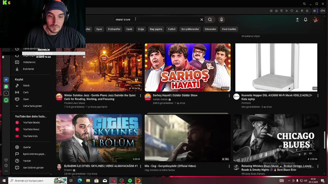
Task: Click the heart bookmark icon in address bar
Action: [292, 11]
